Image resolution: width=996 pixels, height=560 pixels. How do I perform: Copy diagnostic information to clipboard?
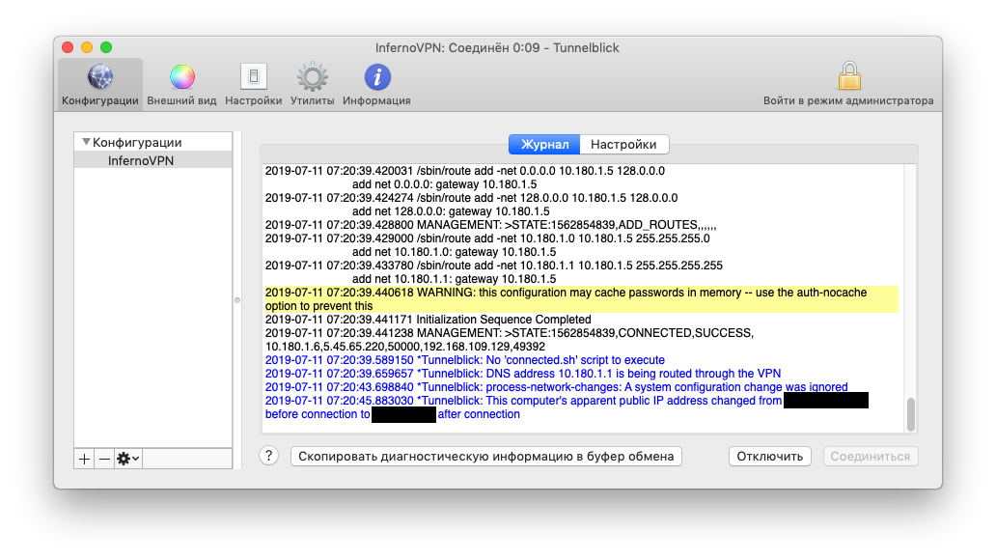(x=485, y=457)
